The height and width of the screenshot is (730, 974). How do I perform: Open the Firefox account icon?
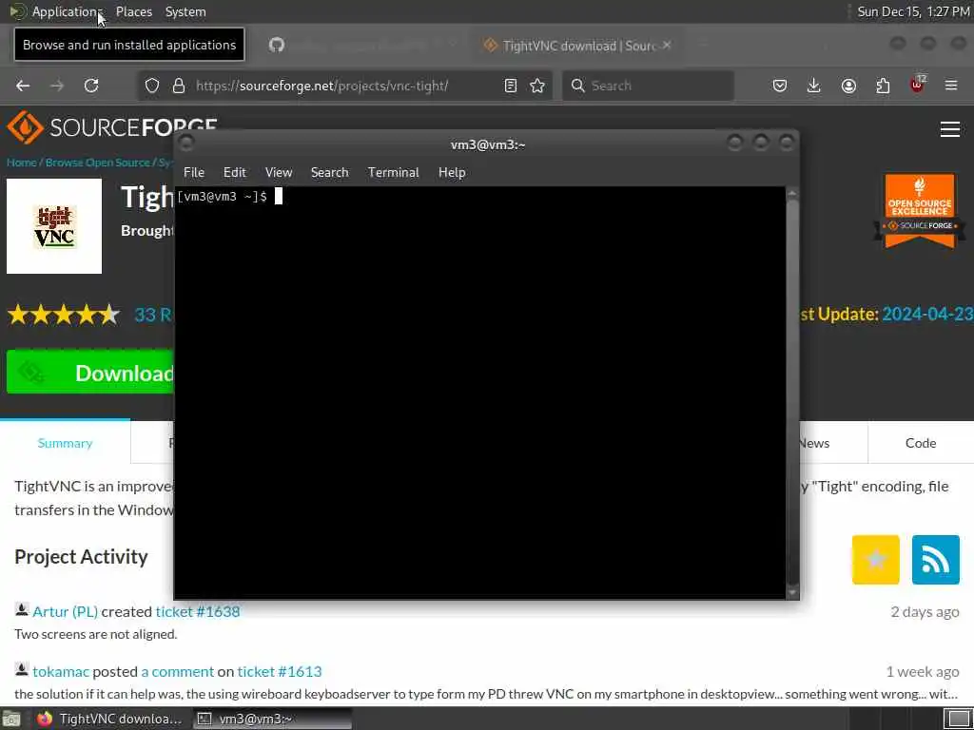[848, 86]
